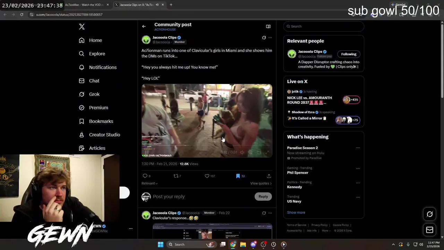Click the X logo in the sidebar

82,27
